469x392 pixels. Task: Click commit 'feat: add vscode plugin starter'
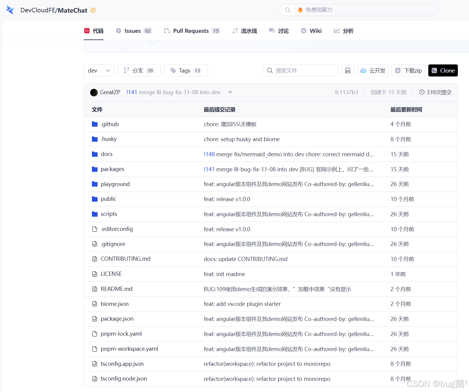242,304
